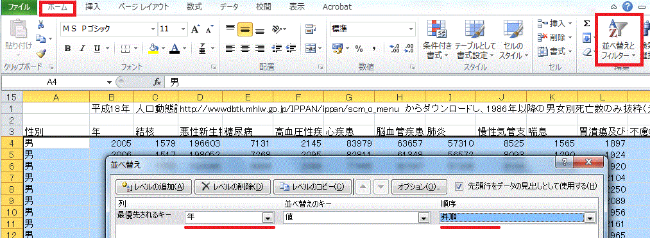This screenshot has height=238, width=650.
Task: Select the Format Painter brush icon
Action: 40,53
